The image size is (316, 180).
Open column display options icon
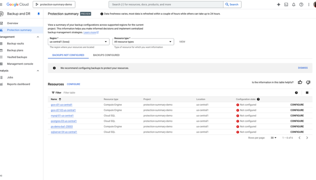[x=307, y=93]
